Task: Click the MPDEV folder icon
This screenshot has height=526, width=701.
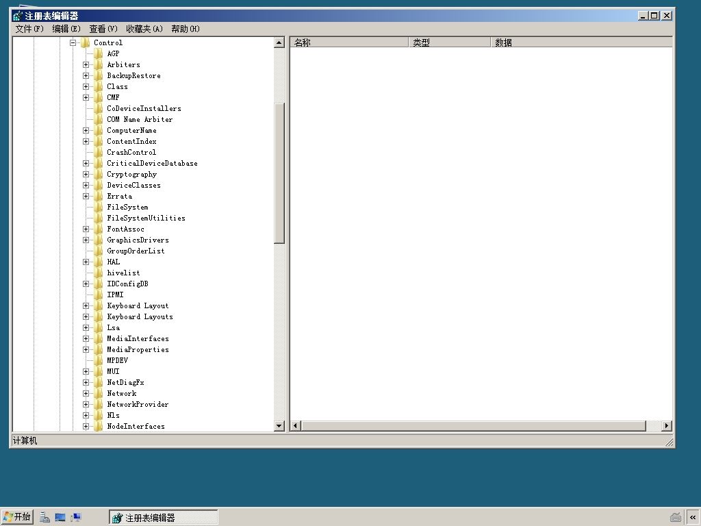Action: pyautogui.click(x=99, y=360)
